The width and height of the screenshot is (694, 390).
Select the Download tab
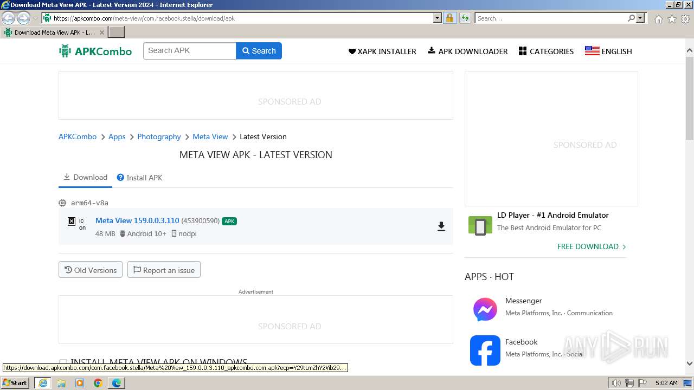[85, 177]
